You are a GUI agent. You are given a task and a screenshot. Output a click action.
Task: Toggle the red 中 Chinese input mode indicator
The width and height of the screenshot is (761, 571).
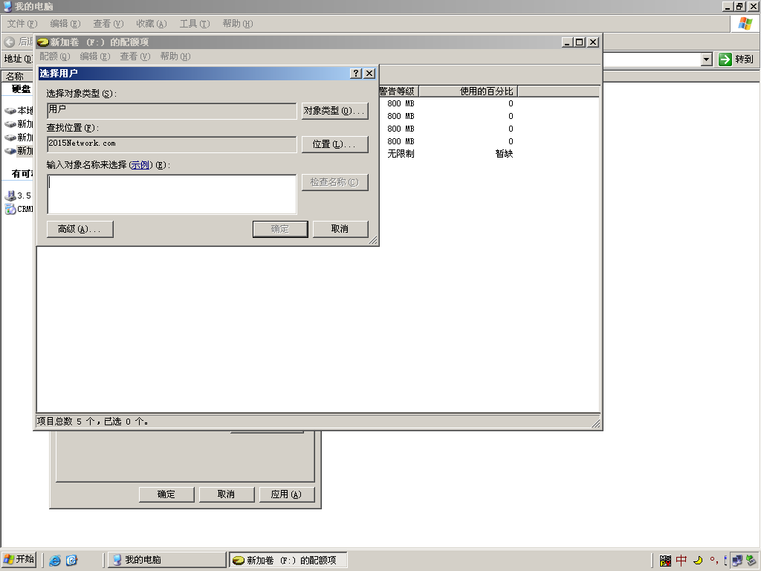click(681, 561)
